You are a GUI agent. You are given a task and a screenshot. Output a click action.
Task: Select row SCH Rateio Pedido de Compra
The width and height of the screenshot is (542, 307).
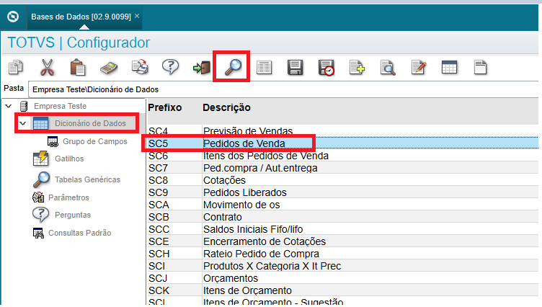pyautogui.click(x=343, y=254)
